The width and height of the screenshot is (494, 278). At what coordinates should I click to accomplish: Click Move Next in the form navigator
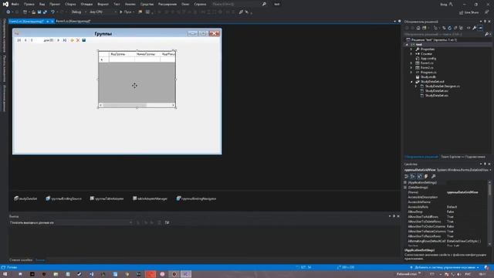(59, 40)
